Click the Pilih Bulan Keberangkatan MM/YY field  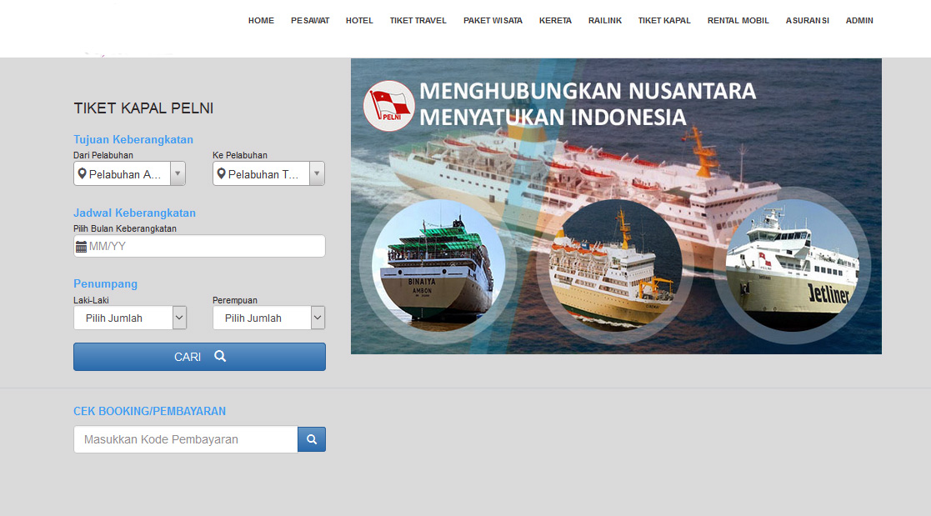tap(199, 246)
